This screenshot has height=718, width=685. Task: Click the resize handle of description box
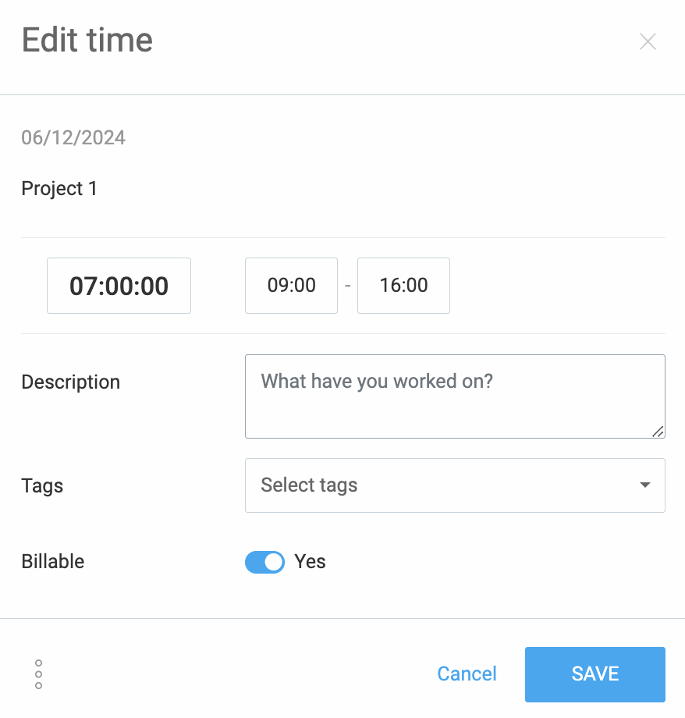[x=659, y=432]
